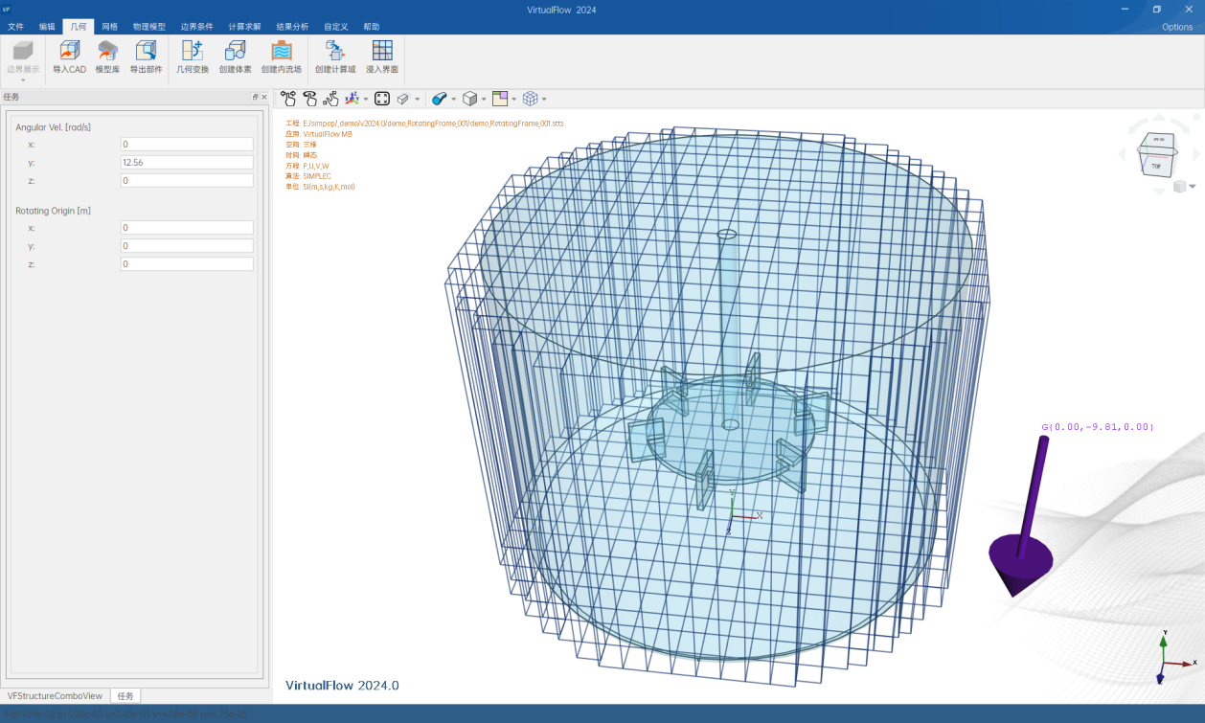
Task: Click the first hand-pointer selection icon
Action: [x=288, y=99]
